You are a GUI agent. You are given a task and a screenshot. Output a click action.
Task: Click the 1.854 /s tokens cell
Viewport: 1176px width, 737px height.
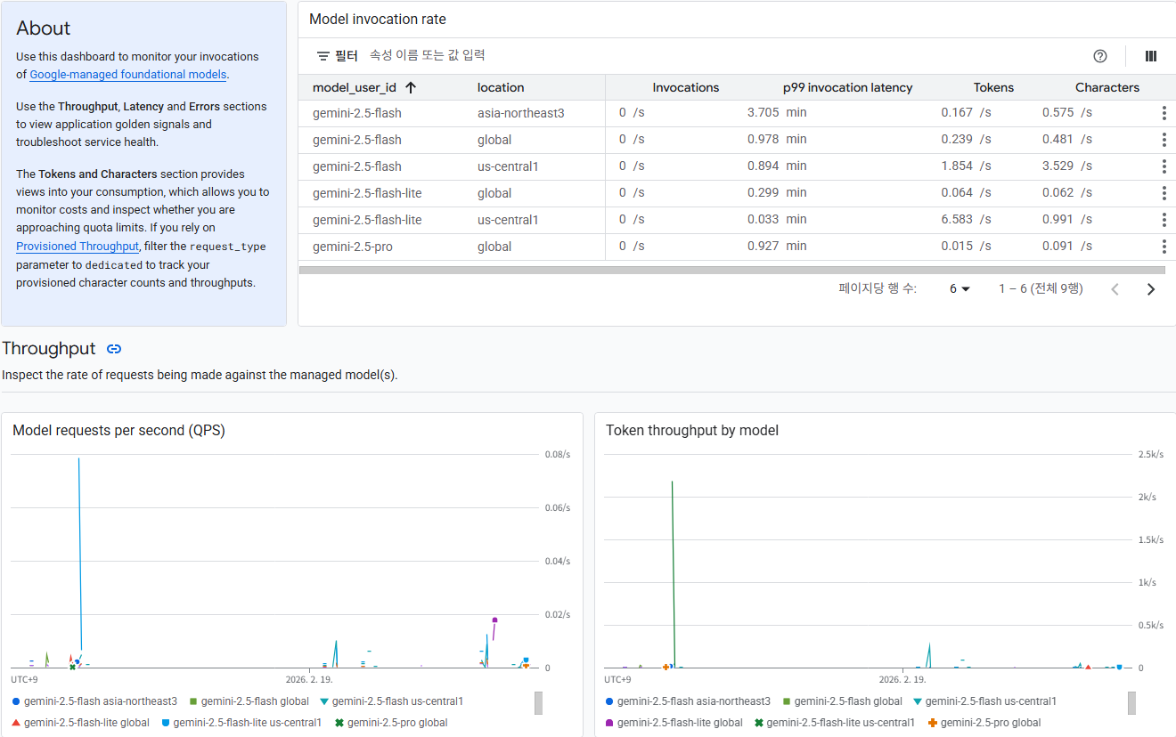[x=966, y=166]
